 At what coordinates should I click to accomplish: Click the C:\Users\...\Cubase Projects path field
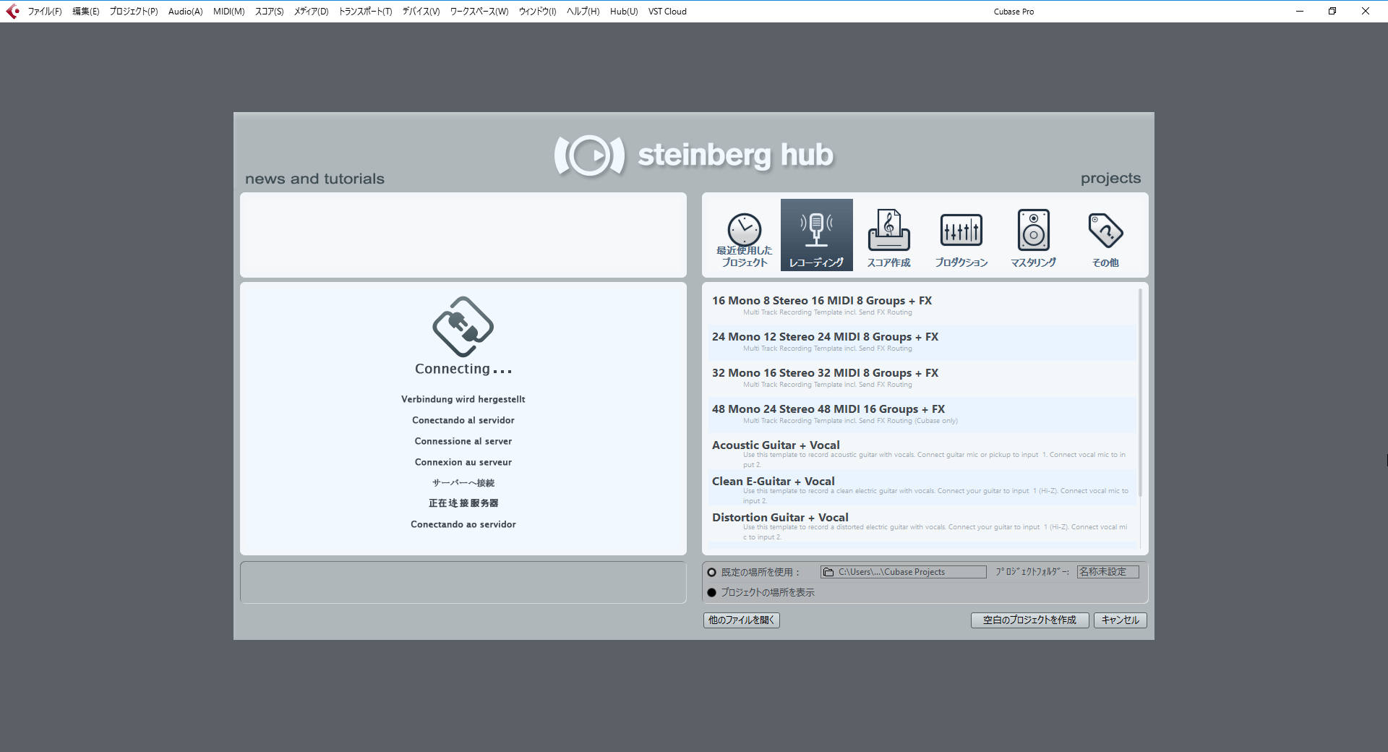tap(903, 572)
